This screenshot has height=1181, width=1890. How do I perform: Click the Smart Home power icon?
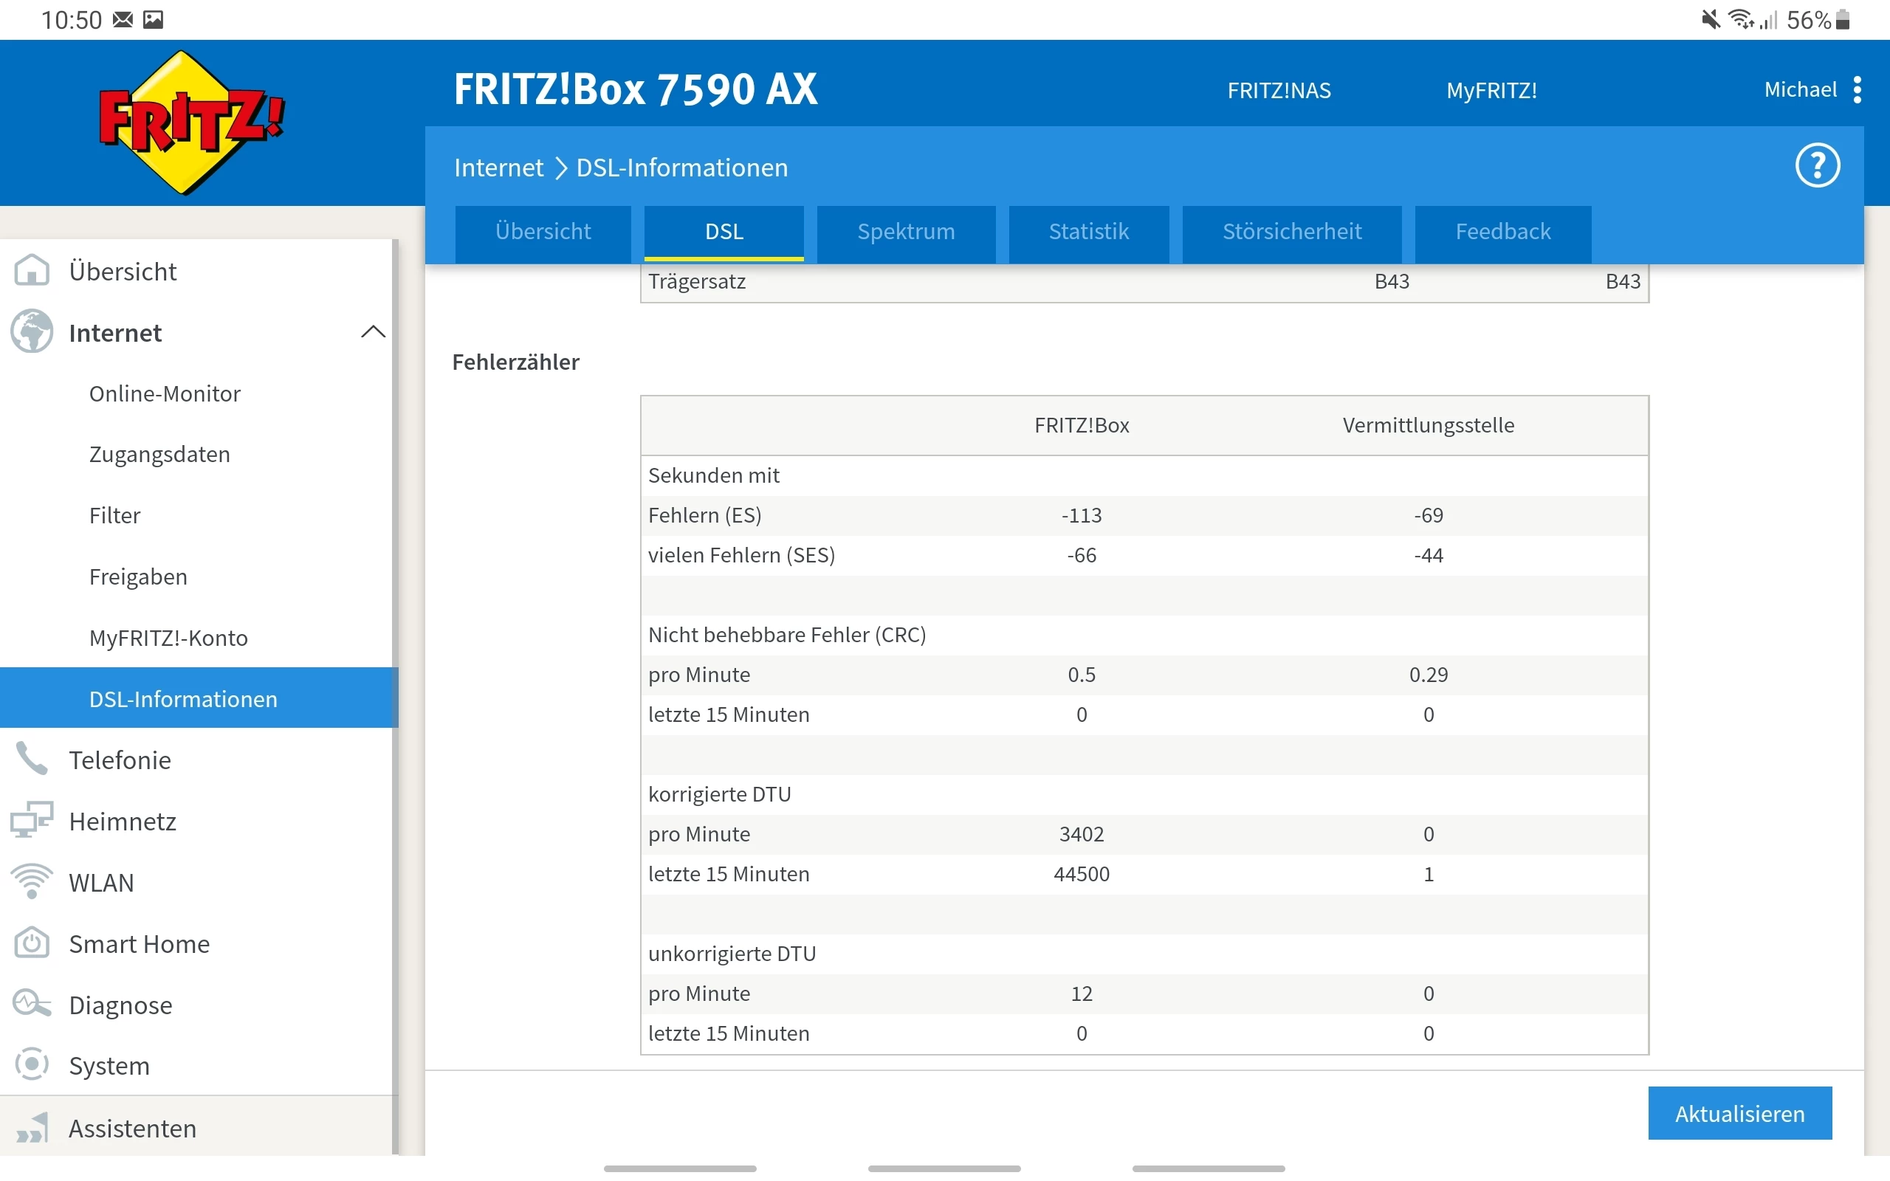click(31, 943)
